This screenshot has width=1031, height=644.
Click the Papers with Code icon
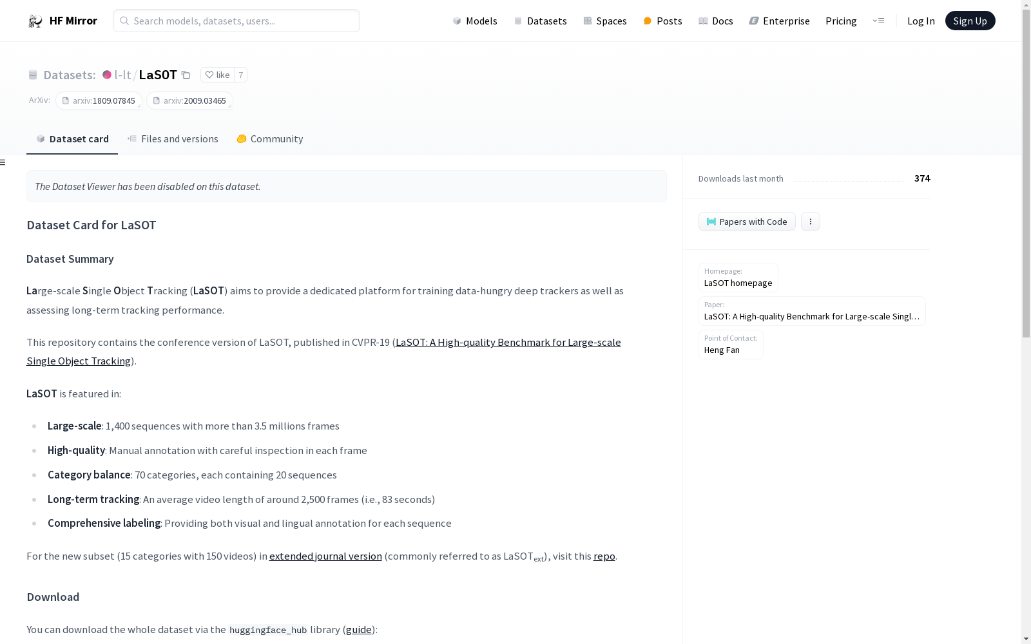pos(711,222)
